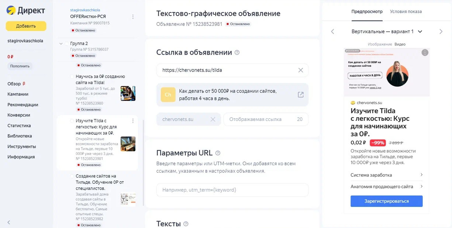Open Кампании in the sidebar
The image size is (452, 228).
(x=18, y=94)
